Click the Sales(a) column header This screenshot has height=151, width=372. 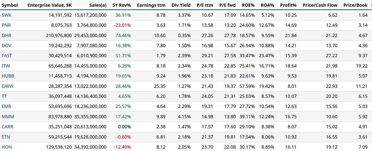98,5
